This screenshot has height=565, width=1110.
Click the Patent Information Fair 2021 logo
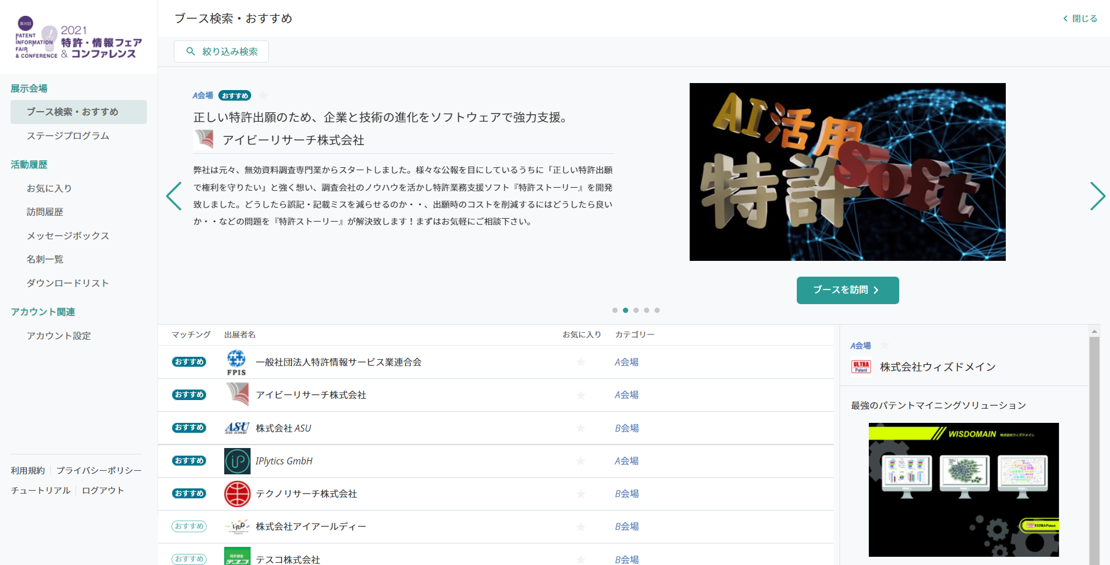(78, 38)
